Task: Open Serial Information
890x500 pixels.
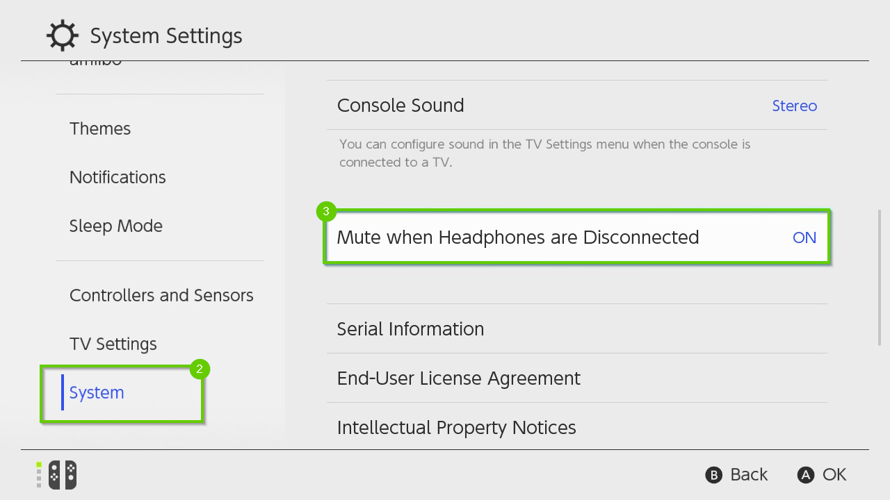Action: (x=576, y=328)
